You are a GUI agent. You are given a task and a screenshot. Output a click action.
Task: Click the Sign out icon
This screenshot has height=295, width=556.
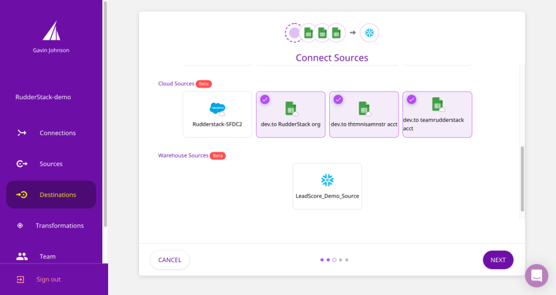point(20,279)
